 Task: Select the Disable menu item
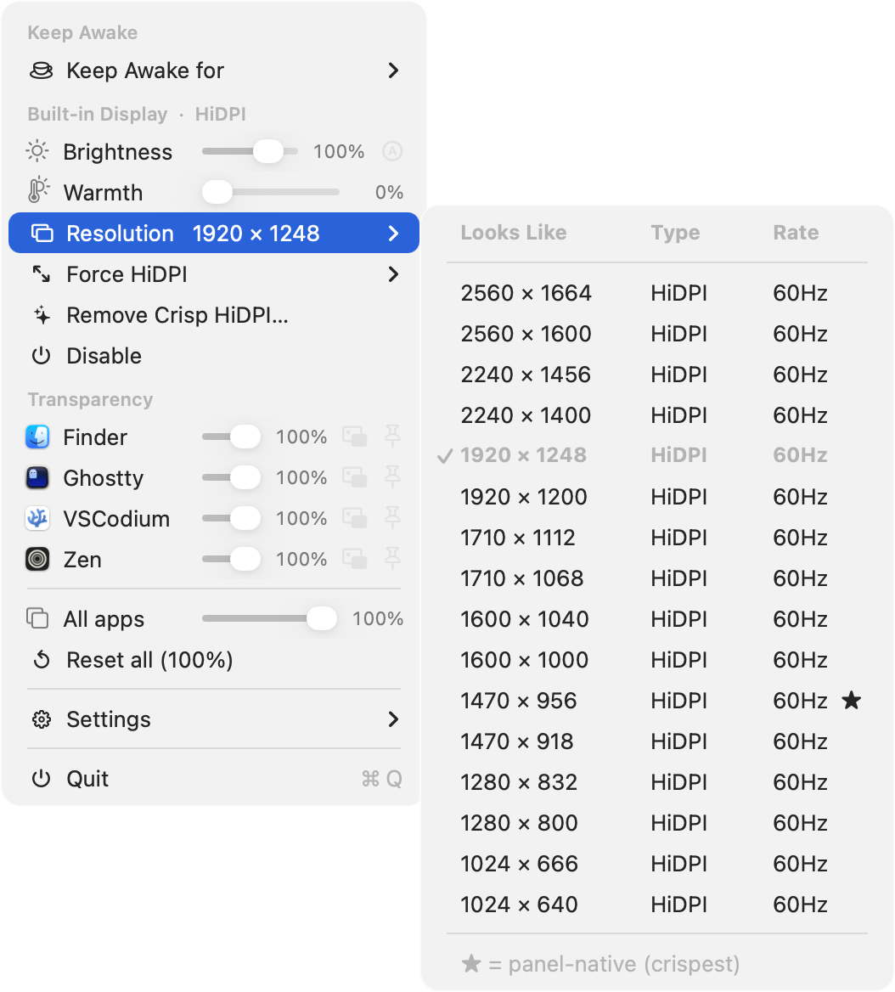point(214,356)
